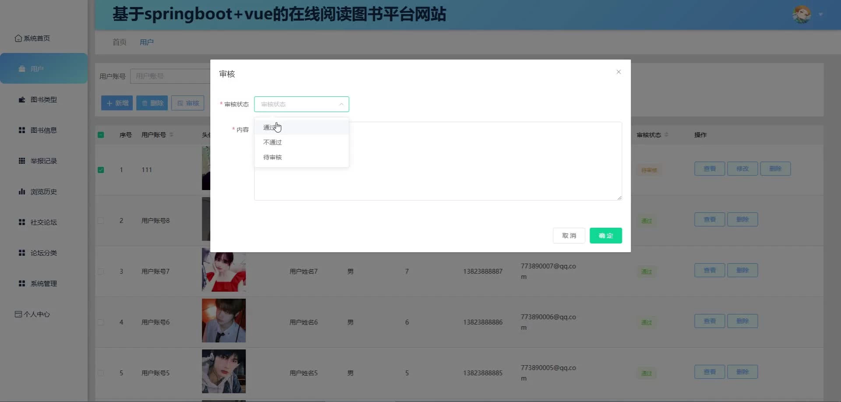Click 首页 in the breadcrumb
This screenshot has height=402, width=841.
(x=120, y=42)
